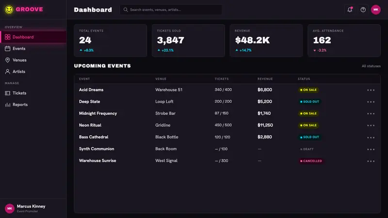Click the Synth Communion event name
Viewport: 388px width, 218px height.
point(97,149)
